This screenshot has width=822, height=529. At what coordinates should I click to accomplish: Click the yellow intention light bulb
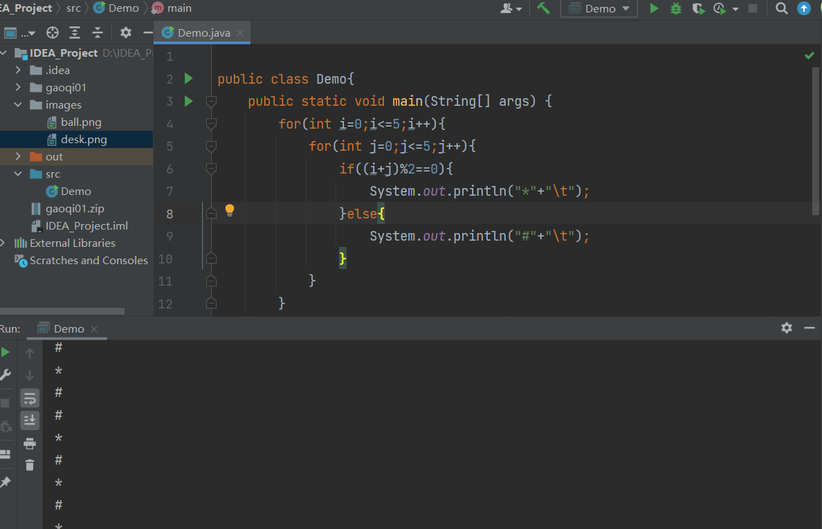(230, 210)
